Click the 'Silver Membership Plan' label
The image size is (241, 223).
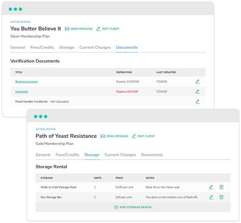[x=30, y=36]
